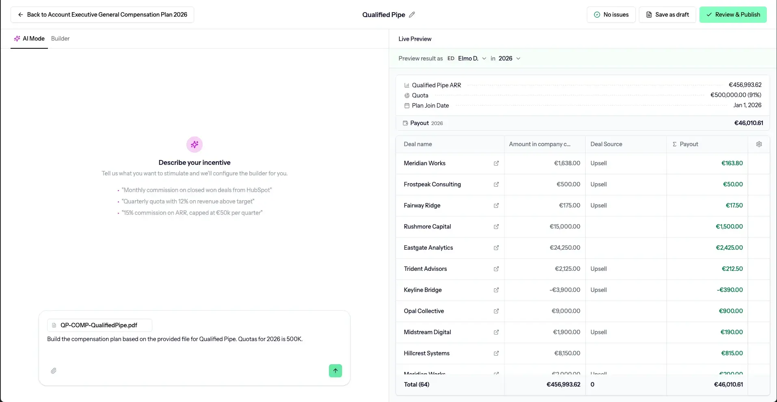Viewport: 777px width, 402px height.
Task: Click the sigma icon in Payout column header
Action: click(x=675, y=144)
